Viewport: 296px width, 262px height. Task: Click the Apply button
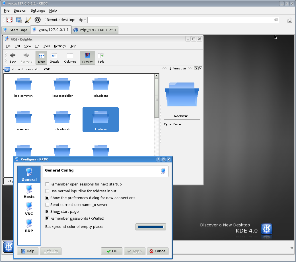pos(135,251)
